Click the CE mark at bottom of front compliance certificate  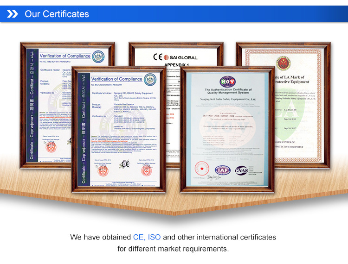123,163
